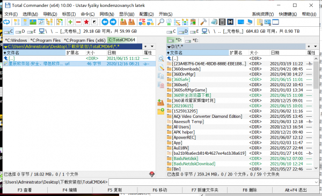Open the 选择(M) menu
Screen dimensions: 322x196
(x=30, y=14)
